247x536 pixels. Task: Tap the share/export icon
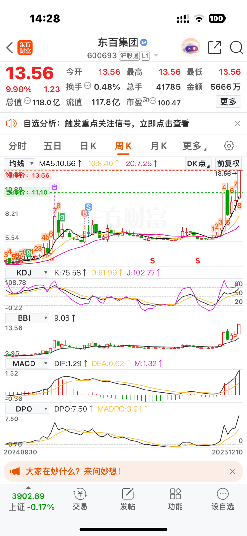pyautogui.click(x=215, y=48)
